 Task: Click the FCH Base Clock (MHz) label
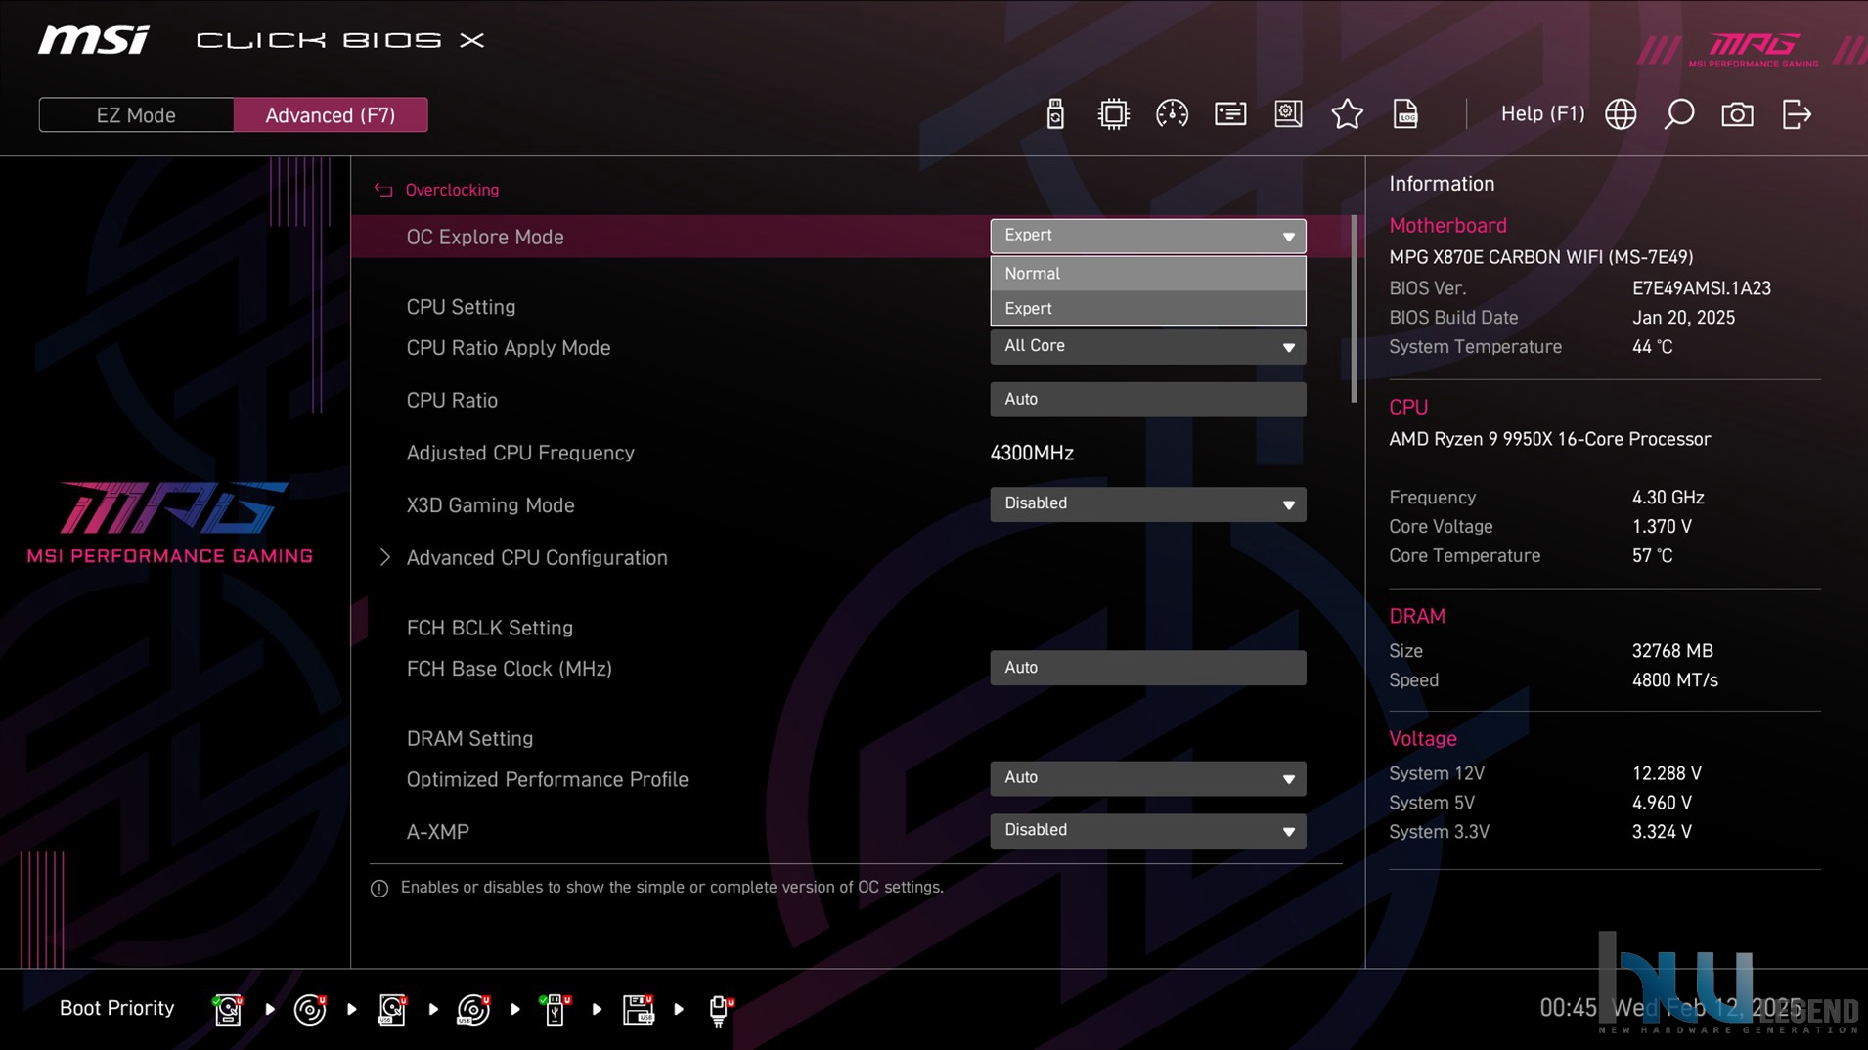pyautogui.click(x=509, y=669)
